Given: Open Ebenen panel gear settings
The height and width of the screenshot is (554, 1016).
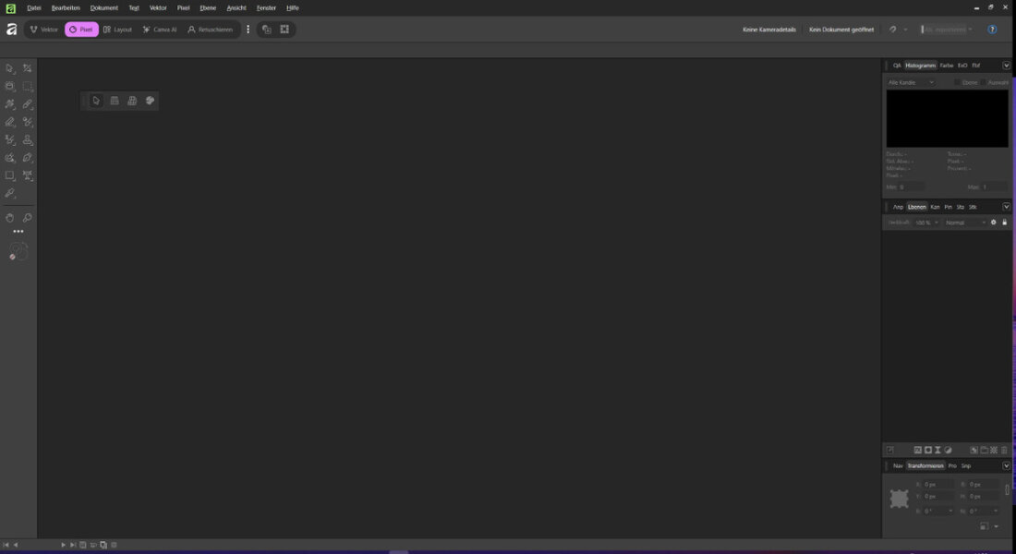Looking at the screenshot, I should coord(993,223).
